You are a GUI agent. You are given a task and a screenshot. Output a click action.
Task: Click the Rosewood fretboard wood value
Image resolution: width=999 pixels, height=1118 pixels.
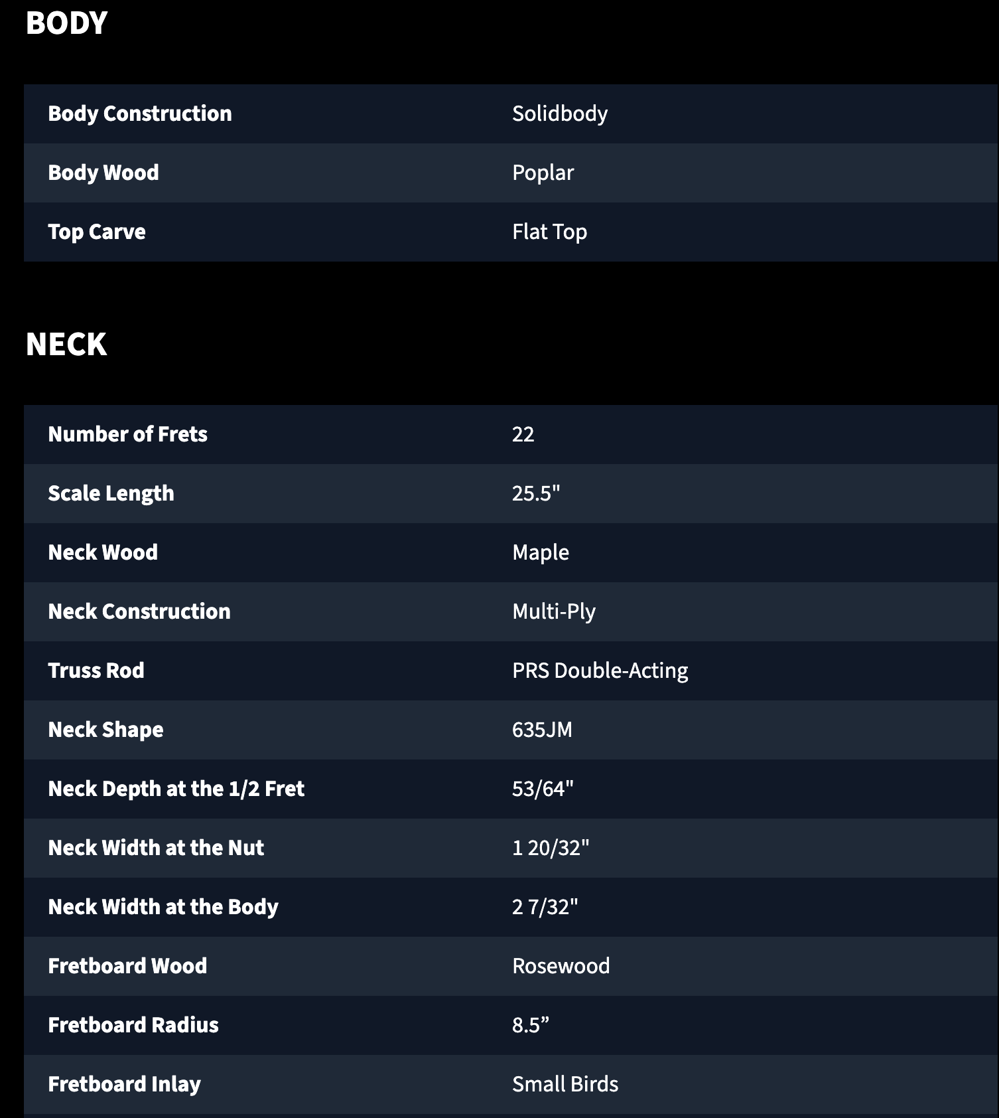[x=561, y=966]
